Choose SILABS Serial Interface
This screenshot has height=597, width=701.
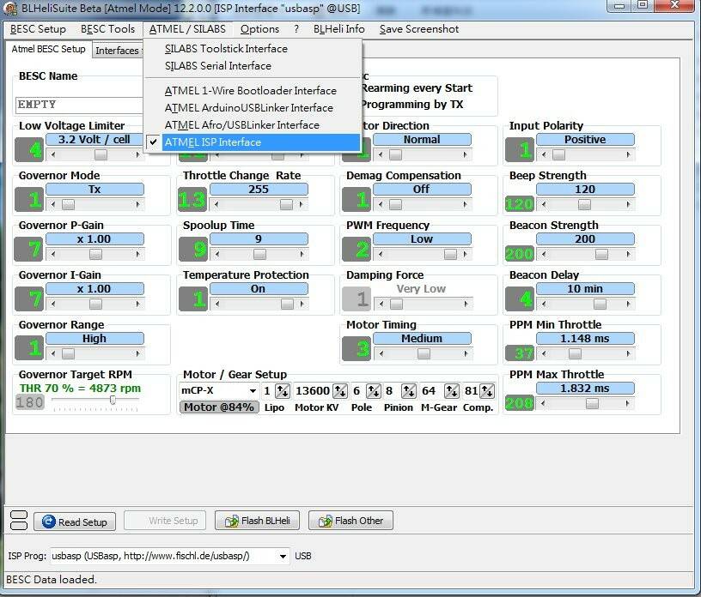coord(253,66)
